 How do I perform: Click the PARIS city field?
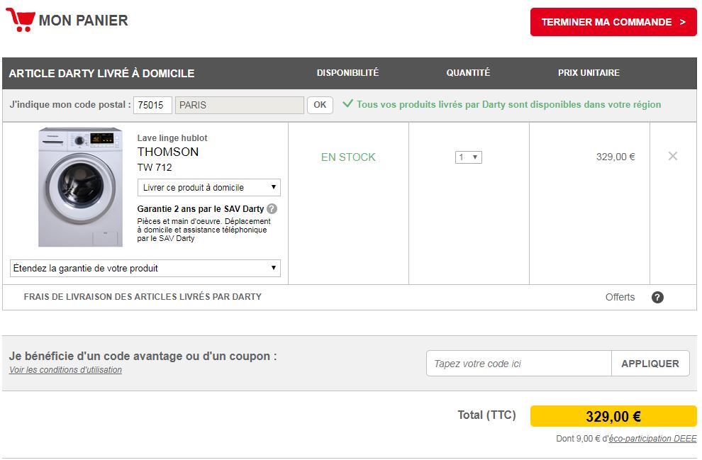pos(239,105)
